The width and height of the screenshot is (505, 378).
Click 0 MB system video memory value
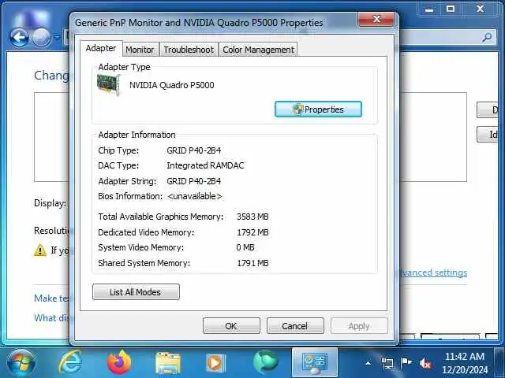pyautogui.click(x=245, y=247)
